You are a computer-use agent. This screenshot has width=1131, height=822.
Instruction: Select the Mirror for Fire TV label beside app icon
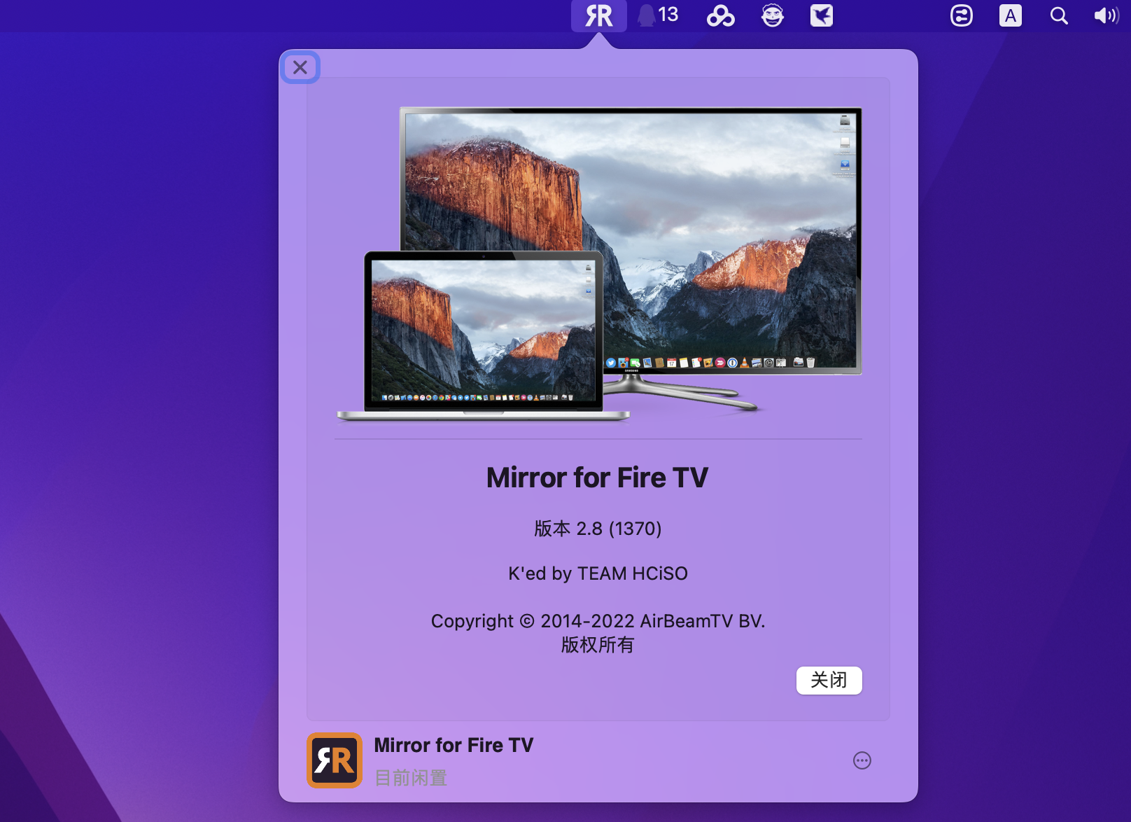click(x=454, y=745)
